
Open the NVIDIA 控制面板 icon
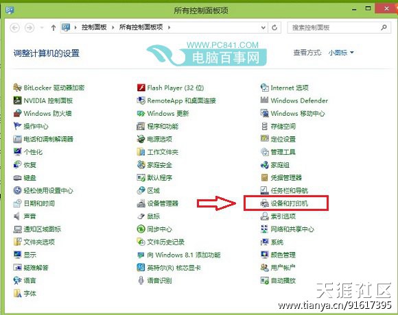click(x=17, y=100)
